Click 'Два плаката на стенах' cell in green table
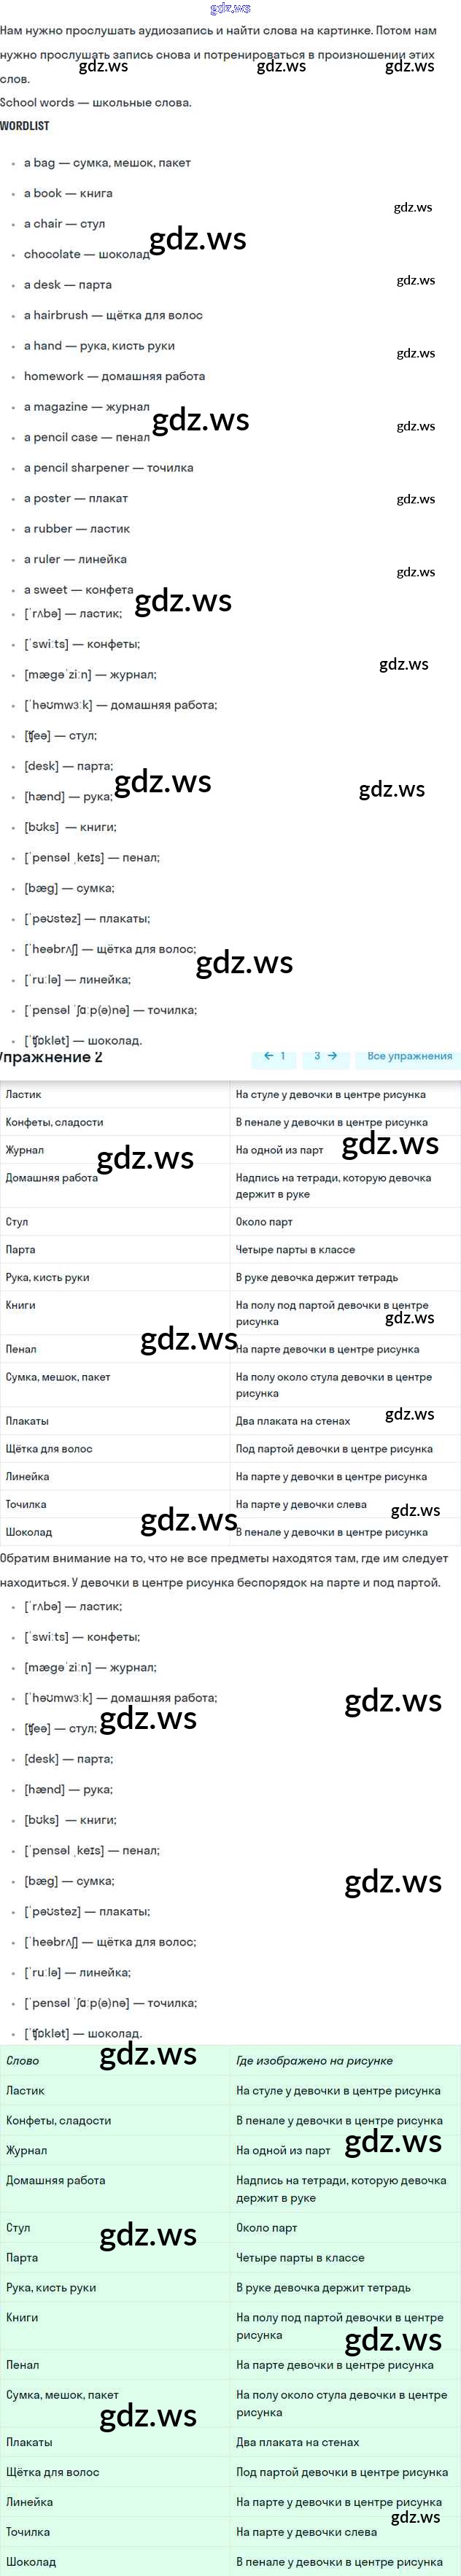The width and height of the screenshot is (461, 2576). tap(297, 2441)
